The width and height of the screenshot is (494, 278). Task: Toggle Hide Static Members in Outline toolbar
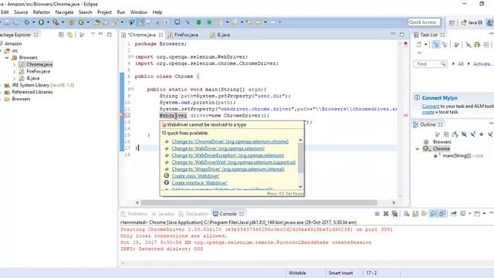click(x=472, y=134)
